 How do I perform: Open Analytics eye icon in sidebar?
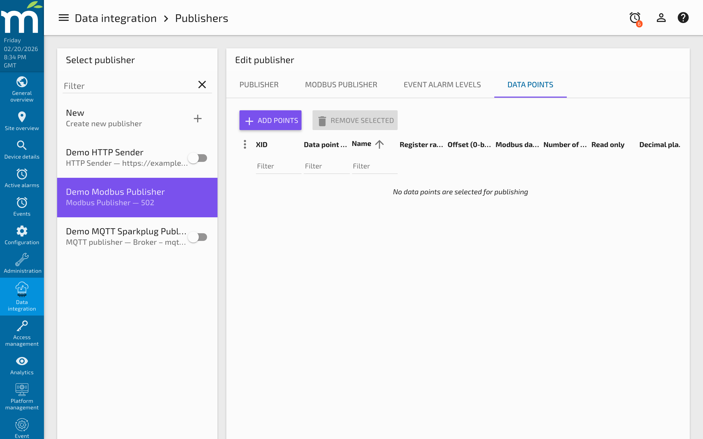(22, 365)
